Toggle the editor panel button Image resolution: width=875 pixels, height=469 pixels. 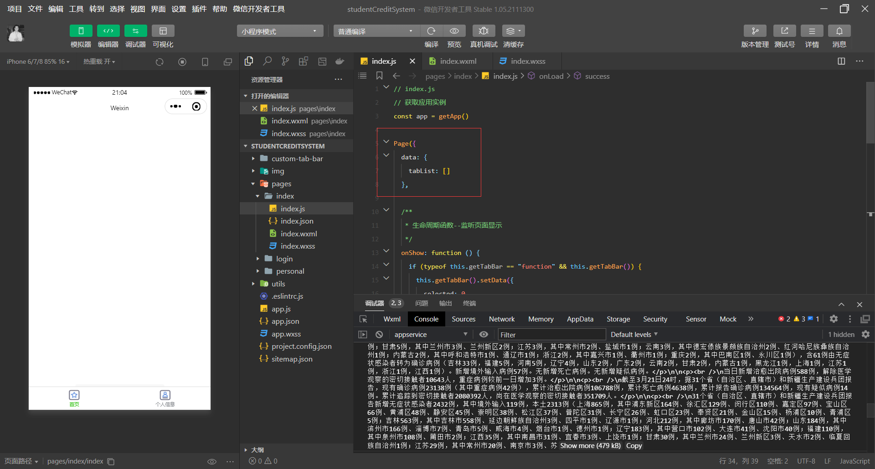point(108,31)
